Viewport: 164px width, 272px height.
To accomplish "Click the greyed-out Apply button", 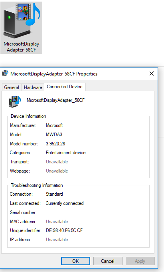I will (x=140, y=261).
